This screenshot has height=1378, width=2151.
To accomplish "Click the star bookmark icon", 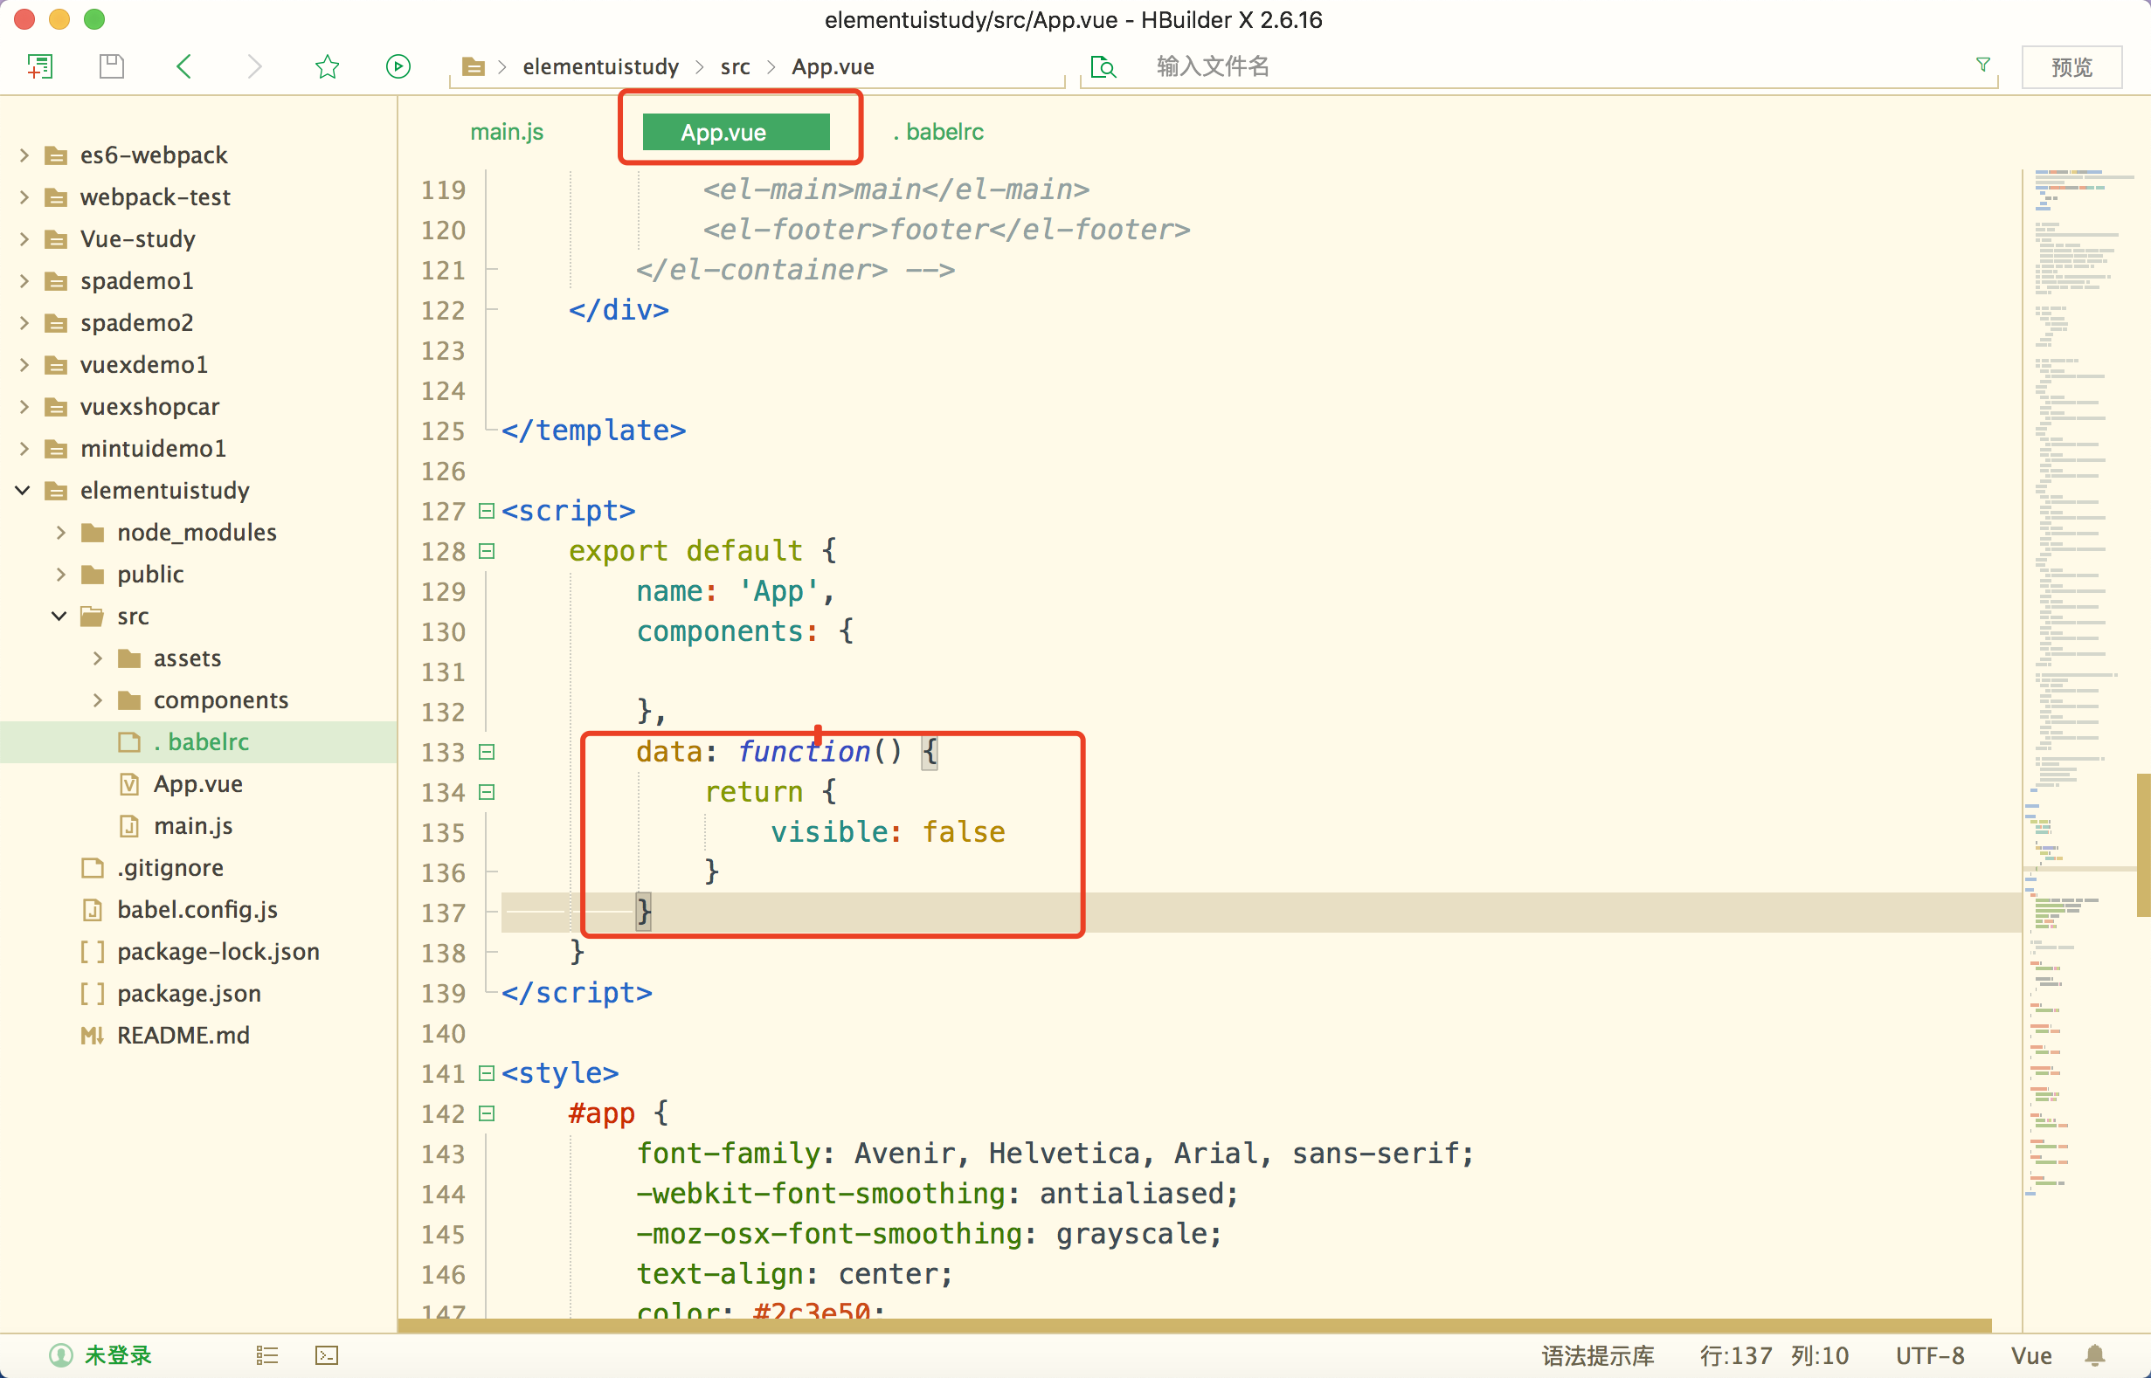I will click(327, 66).
